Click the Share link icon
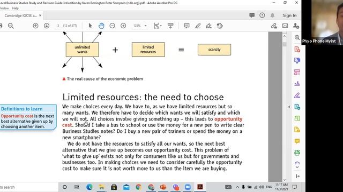343x192 pixels. 274,26
